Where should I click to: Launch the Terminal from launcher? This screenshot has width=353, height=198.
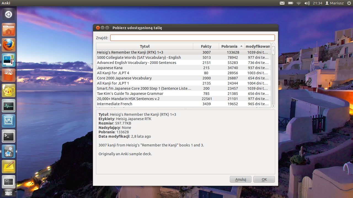(x=8, y=136)
